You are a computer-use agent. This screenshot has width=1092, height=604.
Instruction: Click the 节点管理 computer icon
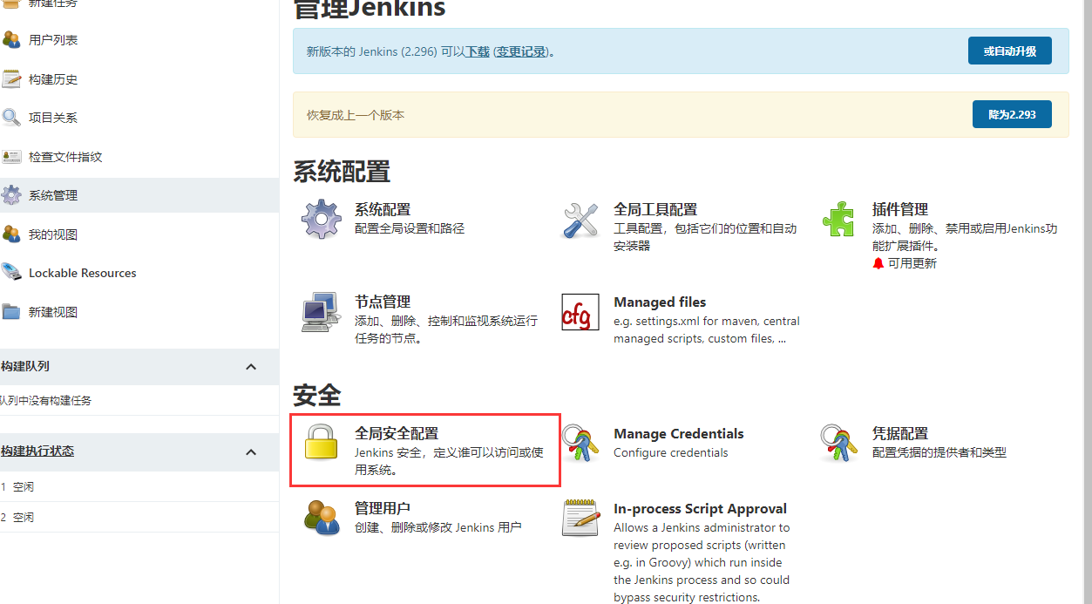click(x=321, y=312)
